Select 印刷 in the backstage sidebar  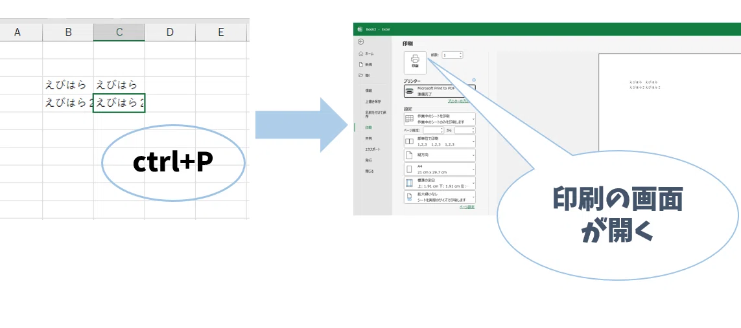pos(369,127)
